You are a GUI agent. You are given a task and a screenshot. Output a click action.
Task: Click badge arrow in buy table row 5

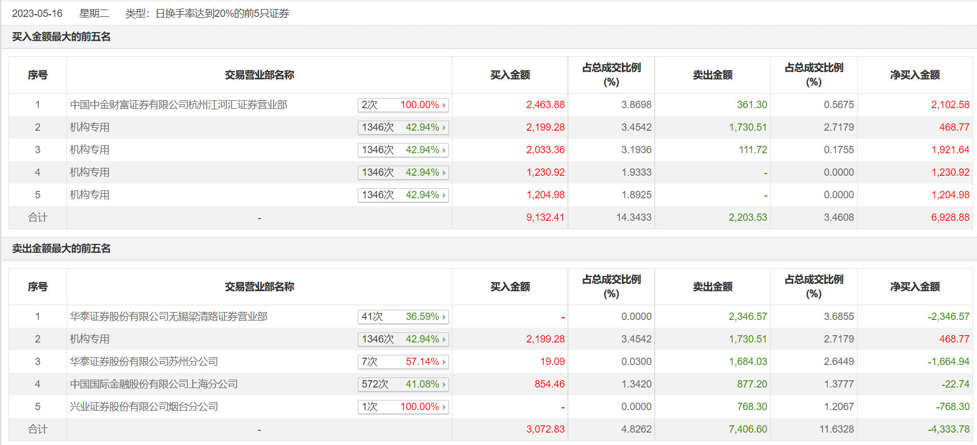coord(444,195)
